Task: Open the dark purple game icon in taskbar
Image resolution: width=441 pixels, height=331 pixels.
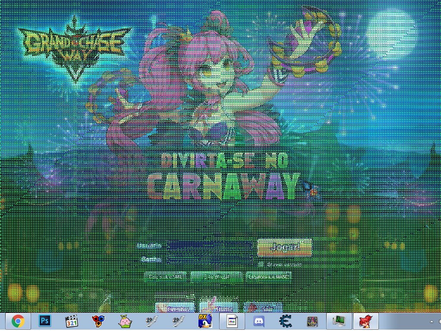Action: point(312,322)
